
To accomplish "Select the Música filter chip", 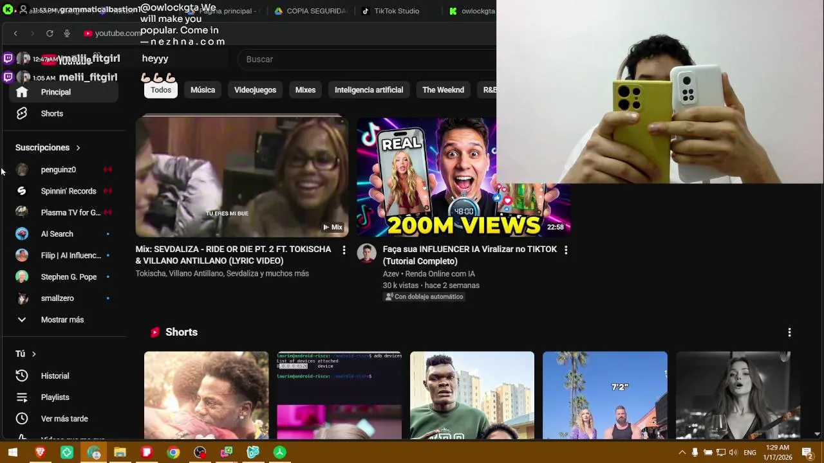I will 203,90.
